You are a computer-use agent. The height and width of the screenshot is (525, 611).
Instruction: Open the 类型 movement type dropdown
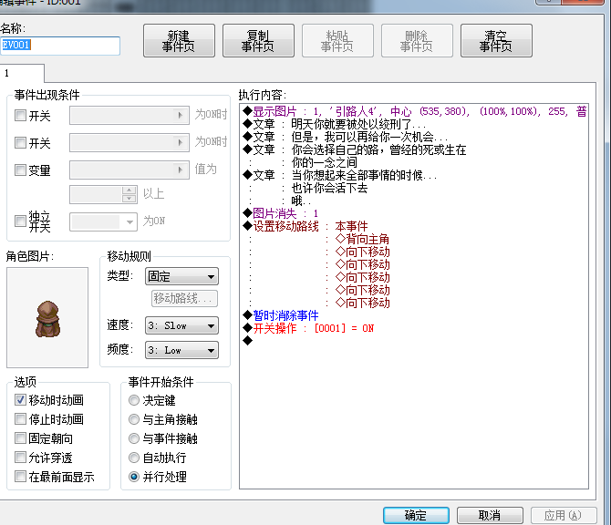181,276
